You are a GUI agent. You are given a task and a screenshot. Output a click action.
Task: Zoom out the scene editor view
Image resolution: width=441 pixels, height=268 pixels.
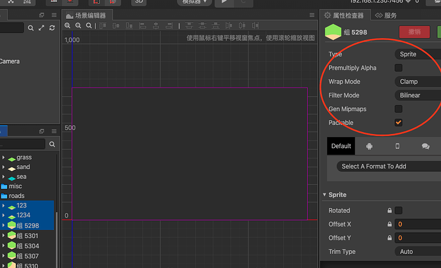tap(78, 26)
